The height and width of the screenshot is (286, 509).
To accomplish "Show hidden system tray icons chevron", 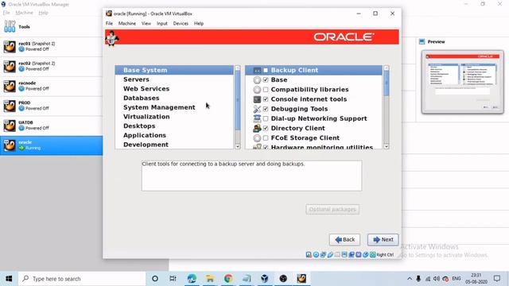I will (x=410, y=279).
